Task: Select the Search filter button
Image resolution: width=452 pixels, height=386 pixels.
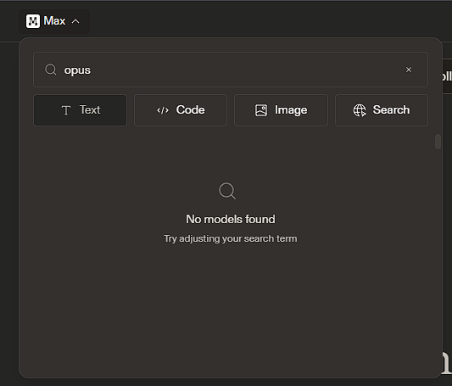Action: 382,110
